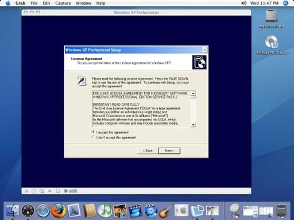Open Finder from the Dock
The image size is (294, 220).
coord(13,211)
